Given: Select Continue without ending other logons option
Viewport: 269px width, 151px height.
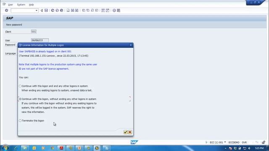Looking at the screenshot, I should point(20,99).
